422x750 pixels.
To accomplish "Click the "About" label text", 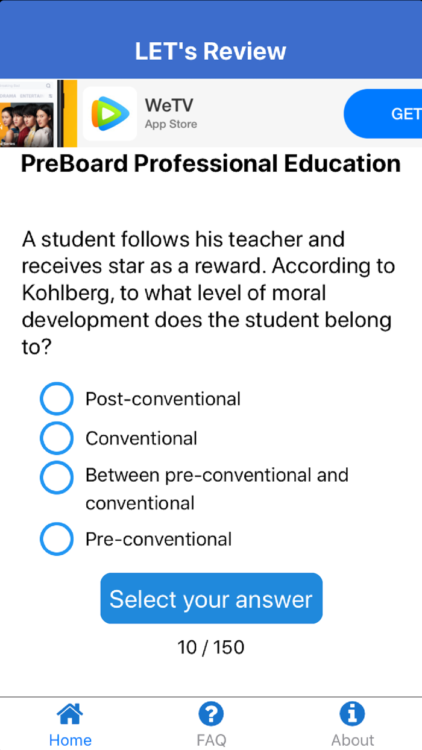I will click(x=352, y=740).
